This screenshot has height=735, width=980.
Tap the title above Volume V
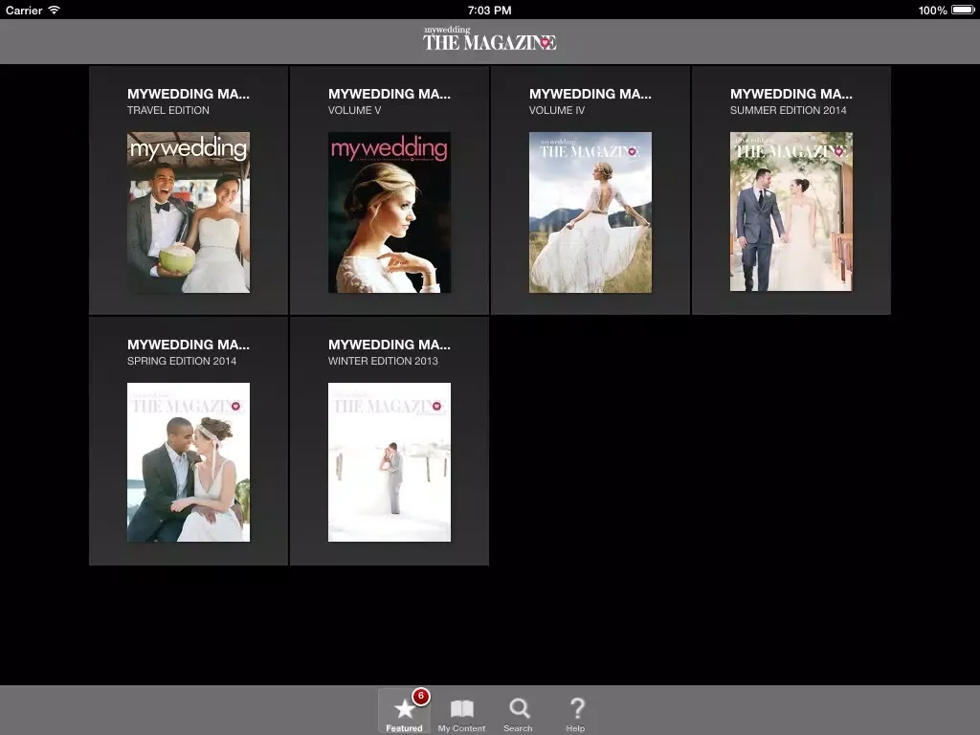click(390, 94)
